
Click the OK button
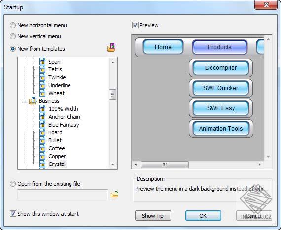203,216
